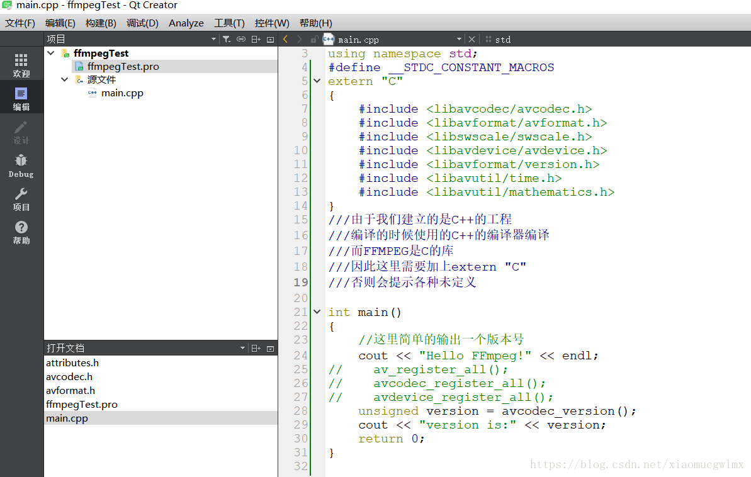Go forward in editor navigation history
This screenshot has width=751, height=477.
(300, 39)
